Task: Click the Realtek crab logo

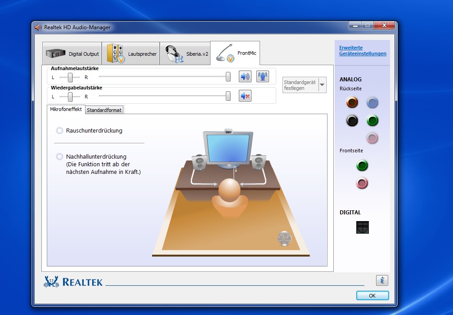Action: pyautogui.click(x=51, y=282)
